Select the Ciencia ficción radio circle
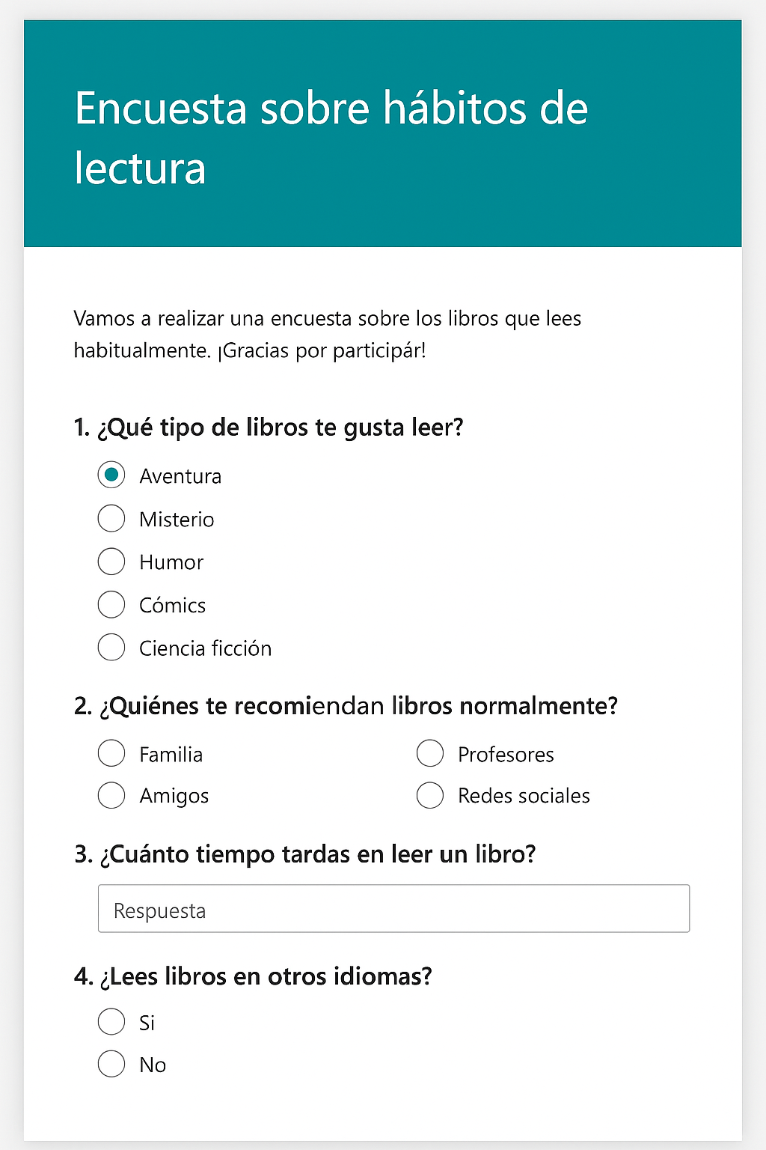The height and width of the screenshot is (1150, 766). click(111, 648)
